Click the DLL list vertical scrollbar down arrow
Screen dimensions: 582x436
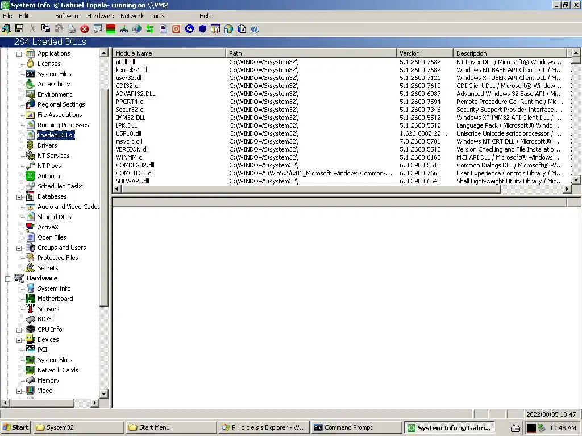(576, 180)
